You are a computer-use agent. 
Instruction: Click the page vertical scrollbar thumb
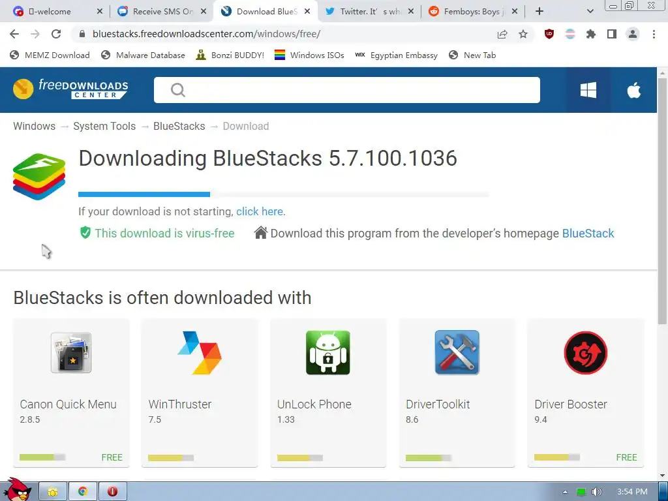[x=663, y=200]
